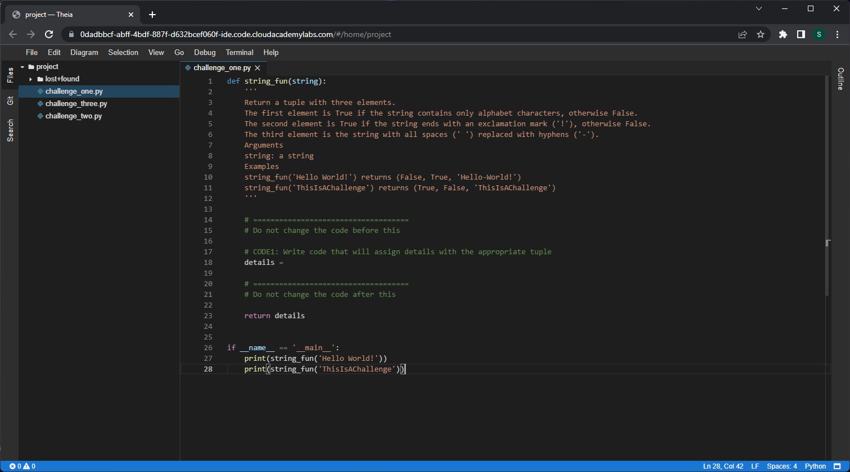The height and width of the screenshot is (472, 850).
Task: Click the if __name__ line 26
Action: (283, 348)
